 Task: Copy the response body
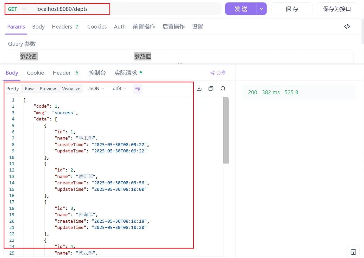click(x=211, y=89)
